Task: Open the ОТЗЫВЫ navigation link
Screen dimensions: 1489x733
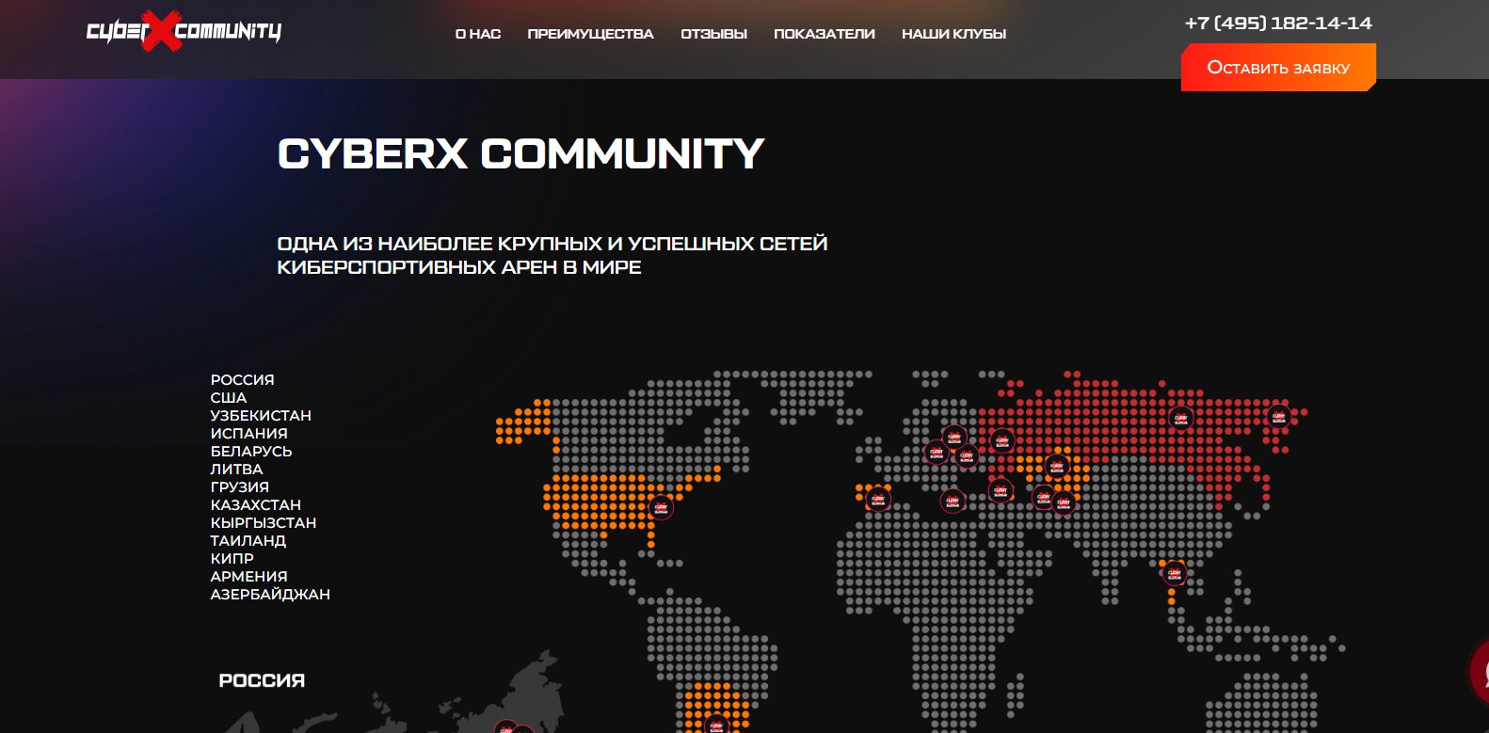Action: pos(713,34)
